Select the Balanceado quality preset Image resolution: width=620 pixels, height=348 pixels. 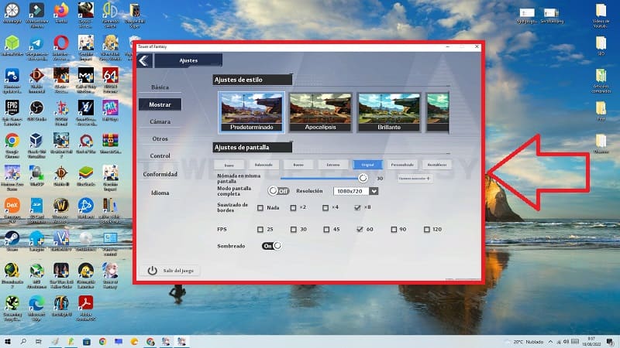[x=263, y=165]
